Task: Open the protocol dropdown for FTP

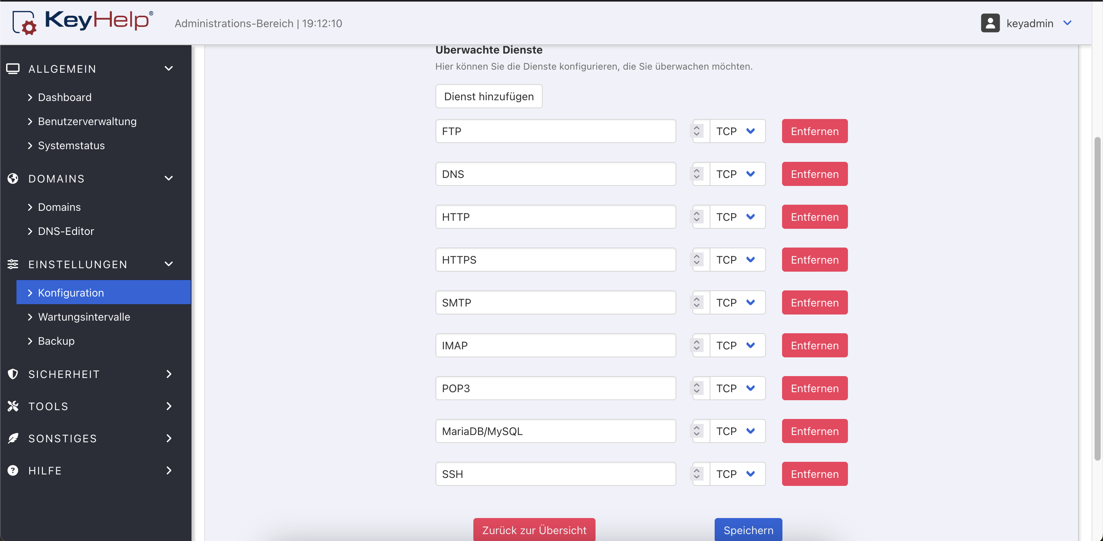Action: (737, 131)
